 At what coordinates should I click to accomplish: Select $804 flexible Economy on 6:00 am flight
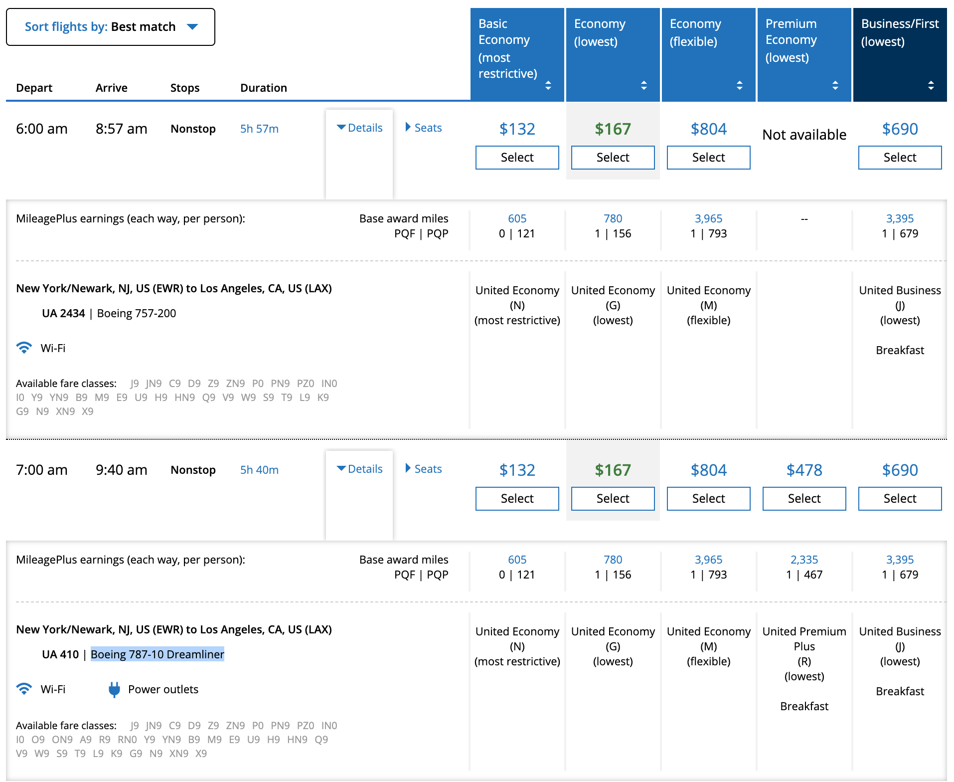click(709, 158)
